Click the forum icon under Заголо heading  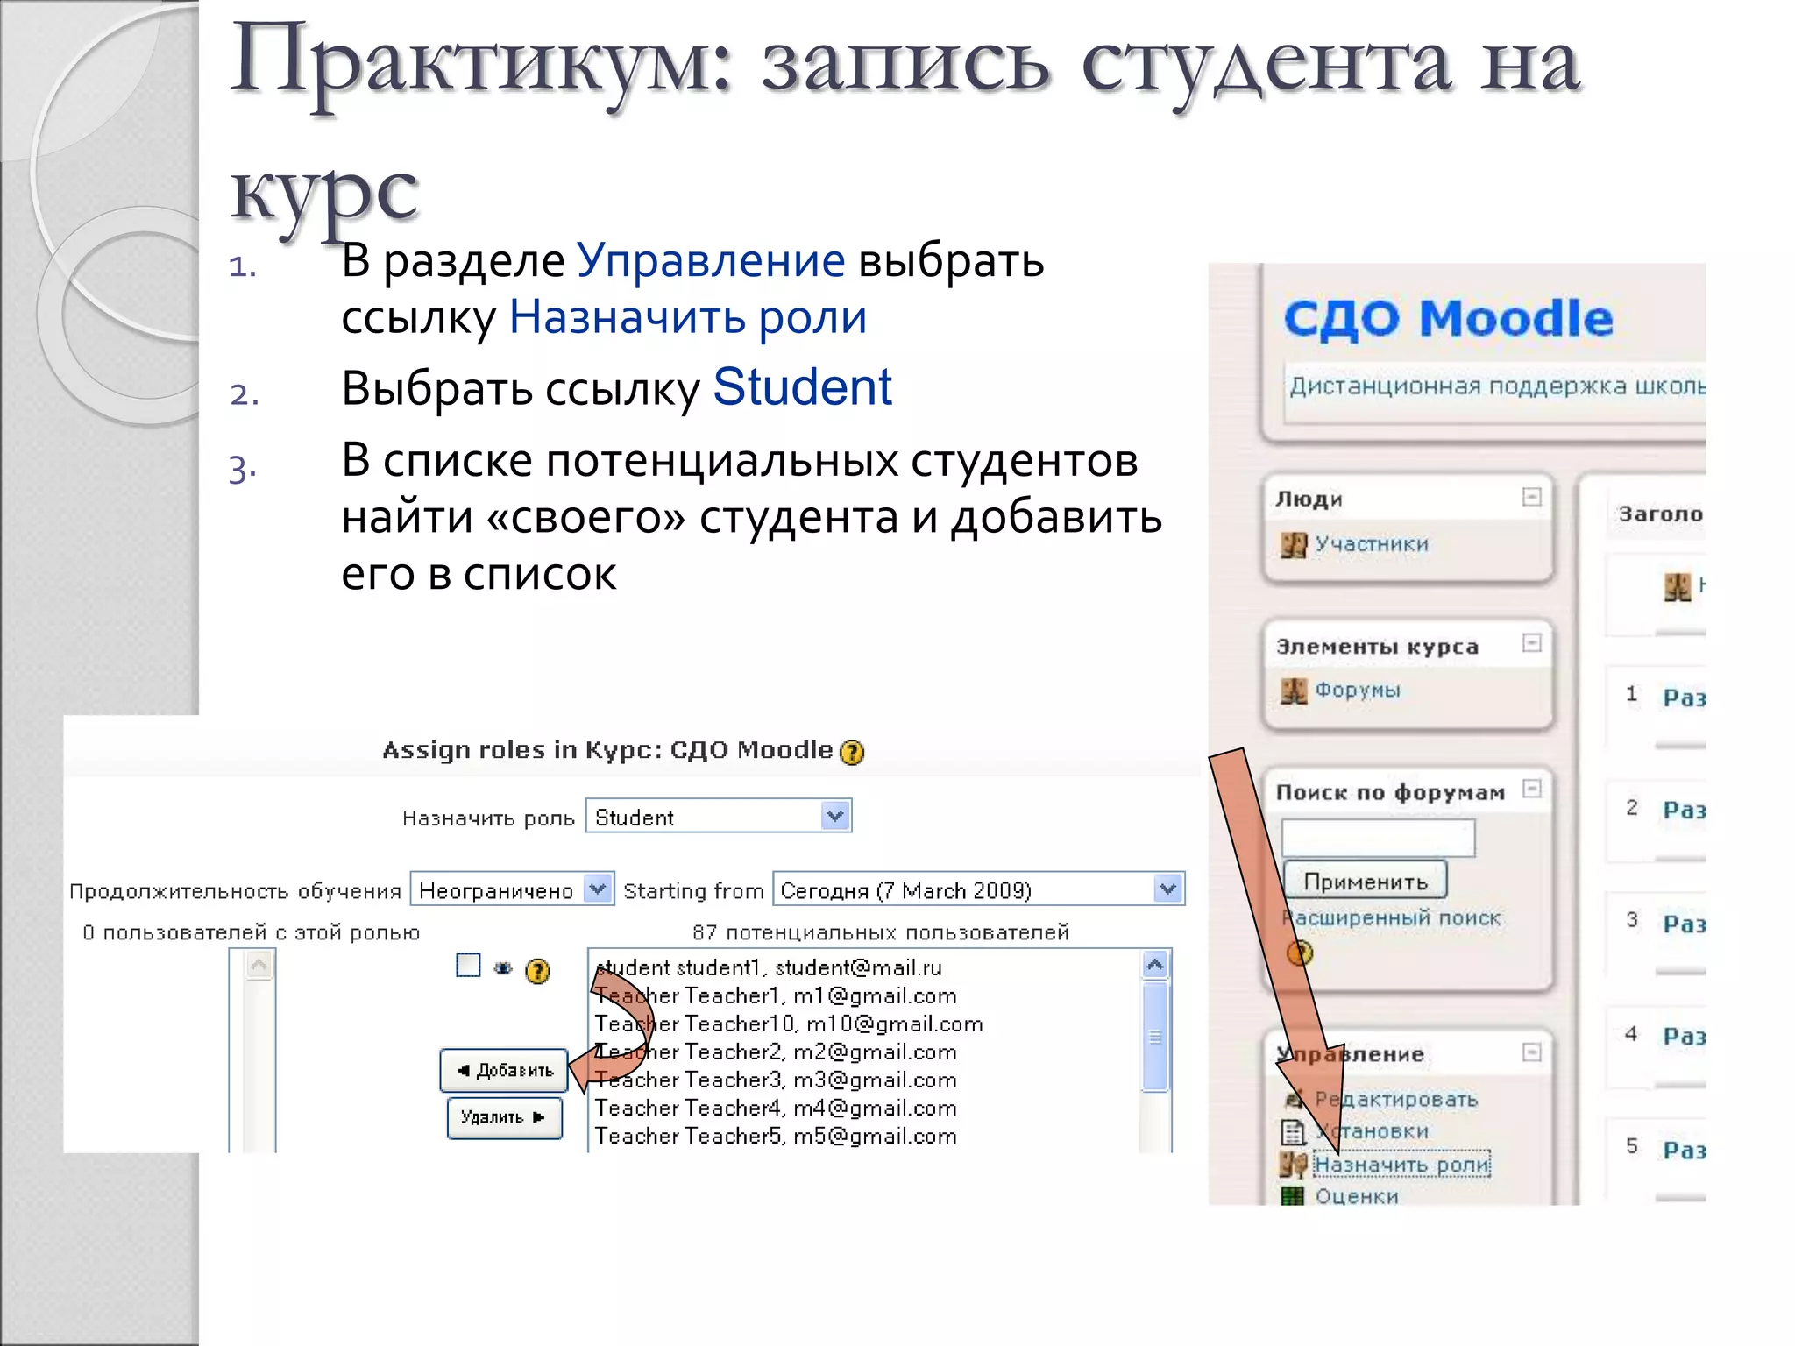click(x=1678, y=587)
